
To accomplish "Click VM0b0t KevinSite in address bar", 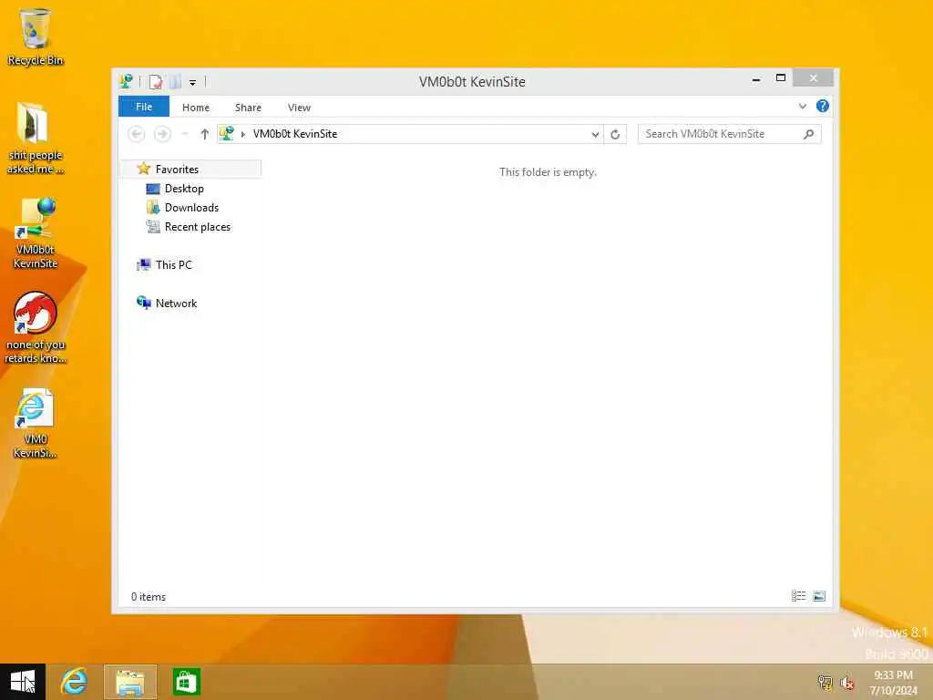I will point(295,134).
